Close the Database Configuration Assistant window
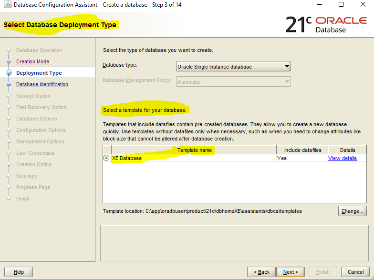The height and width of the screenshot is (280, 374). point(363,5)
